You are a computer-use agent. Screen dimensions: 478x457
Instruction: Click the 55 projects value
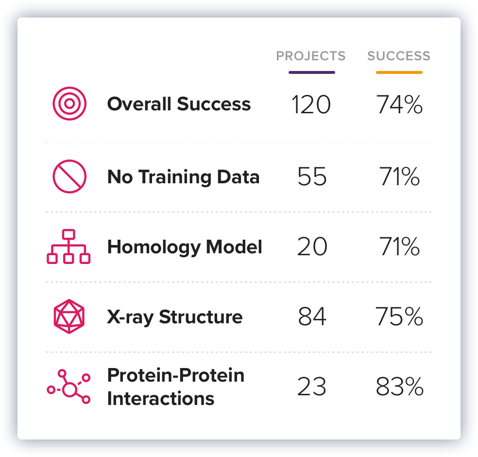[312, 176]
